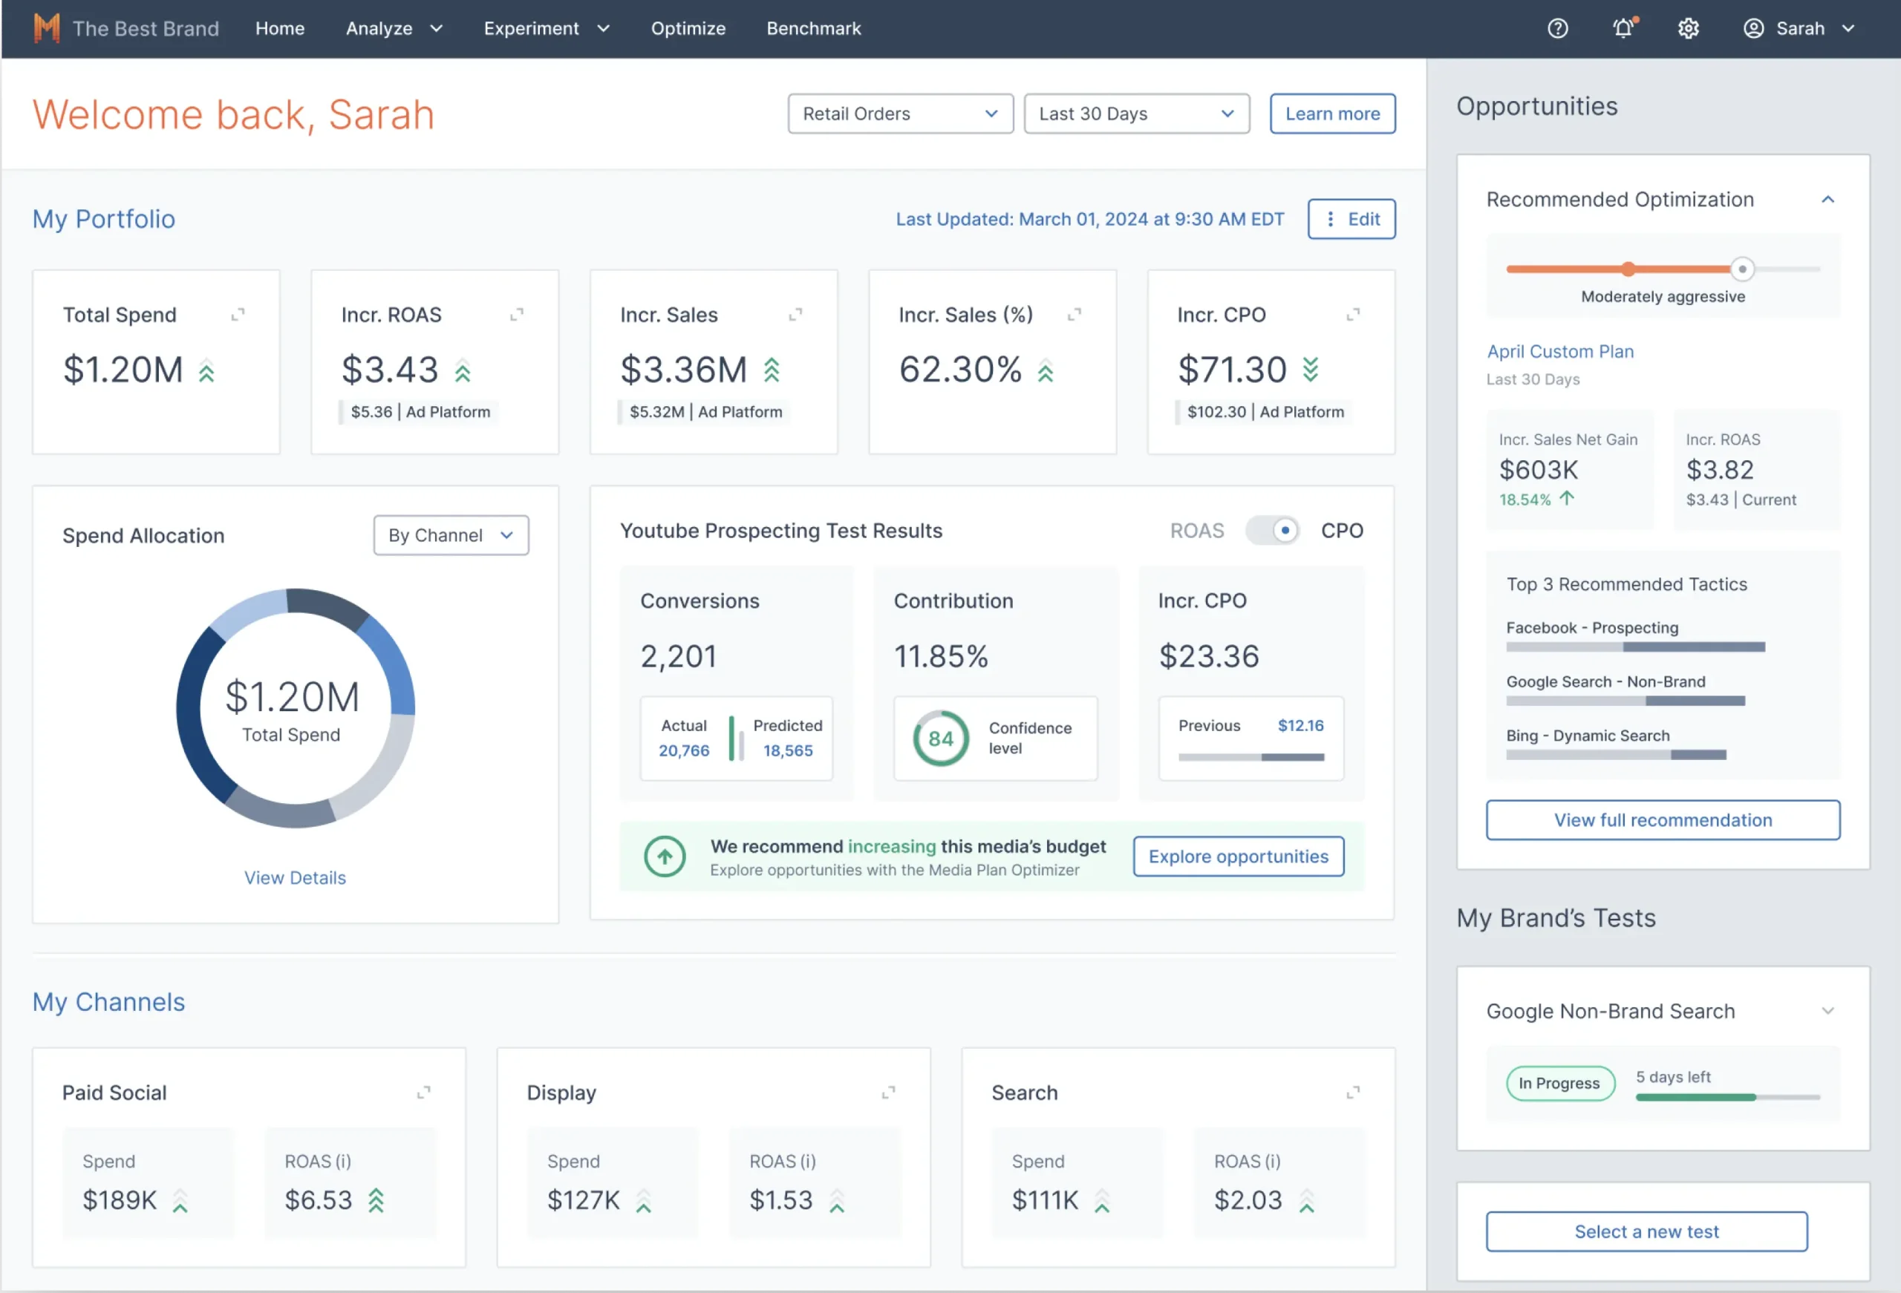The height and width of the screenshot is (1293, 1901).
Task: Expand the portfolio Incr. CPO card
Action: click(1353, 314)
